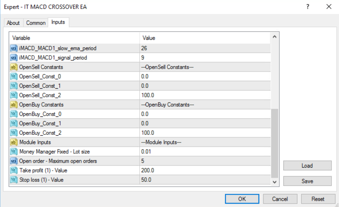Screen dimensions: 339x207
Task: Click the integer icon beside iMACD_MACD1_signal_period
Action: point(14,58)
